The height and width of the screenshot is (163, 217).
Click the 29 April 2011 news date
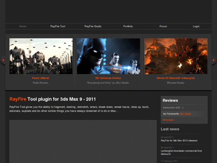coord(167,137)
